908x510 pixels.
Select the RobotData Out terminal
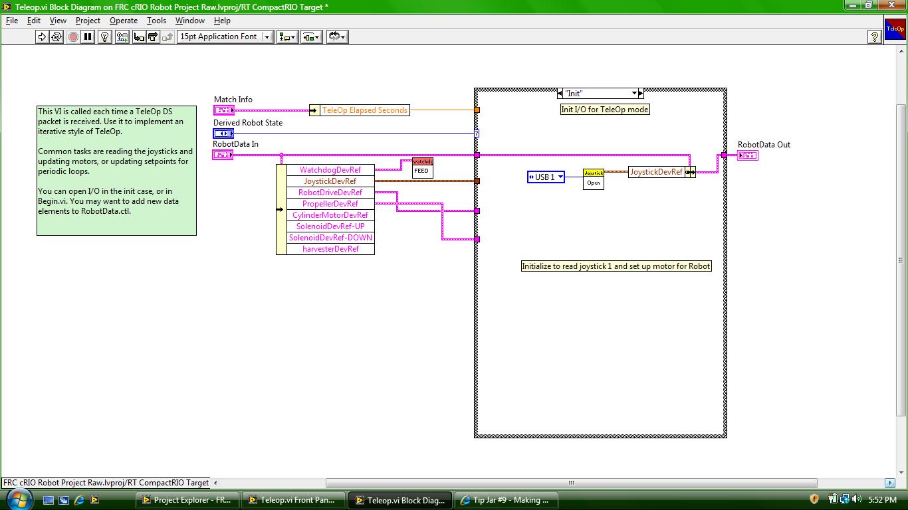(748, 155)
